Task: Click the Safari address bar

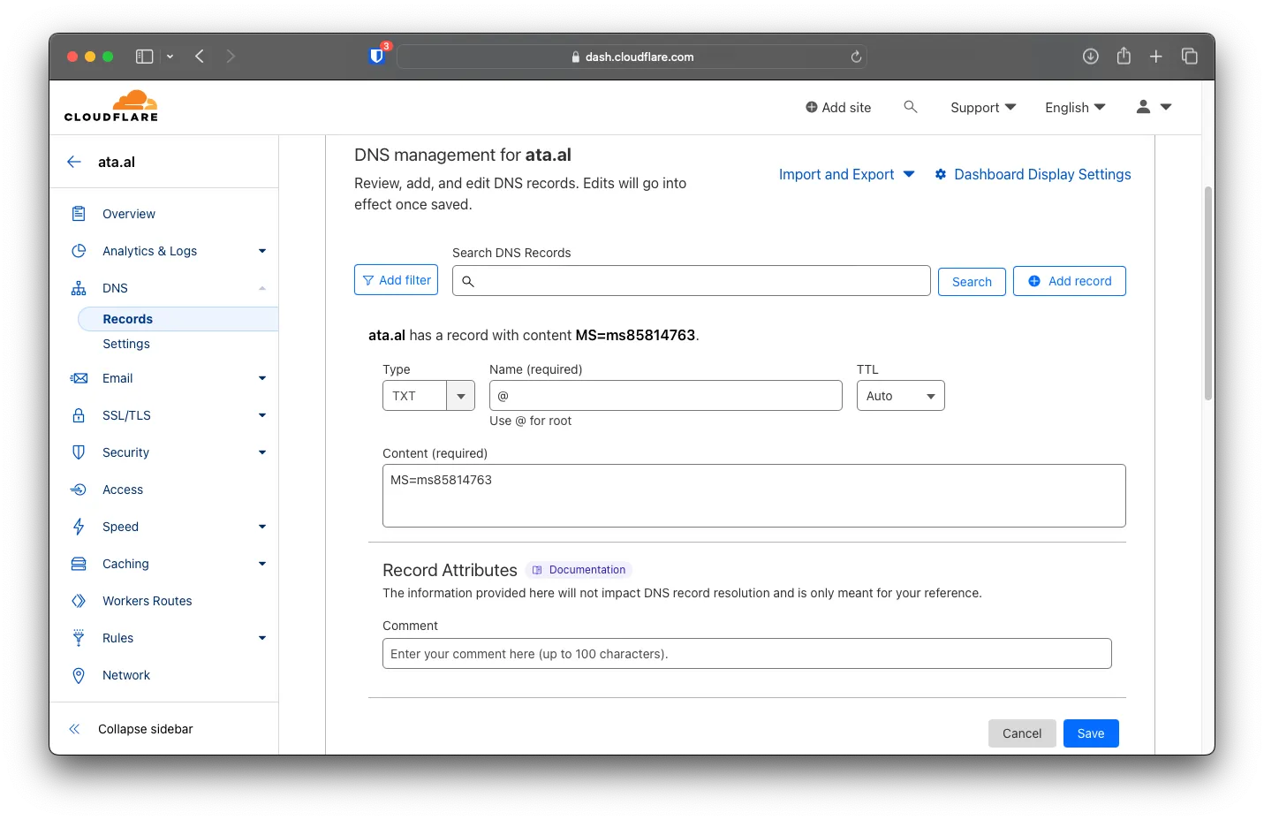Action: tap(632, 57)
